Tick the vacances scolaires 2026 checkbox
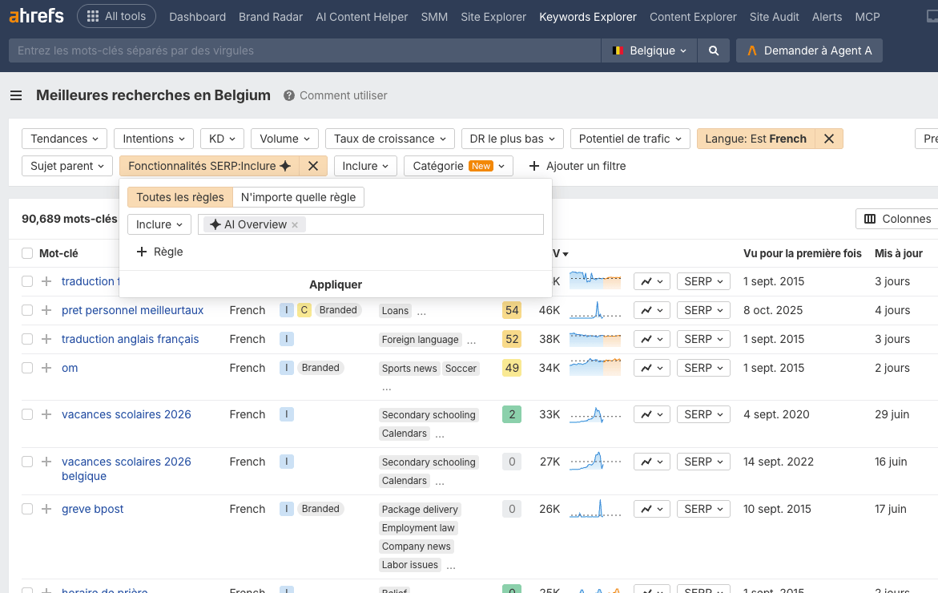Screen dimensions: 938x593 (27, 414)
